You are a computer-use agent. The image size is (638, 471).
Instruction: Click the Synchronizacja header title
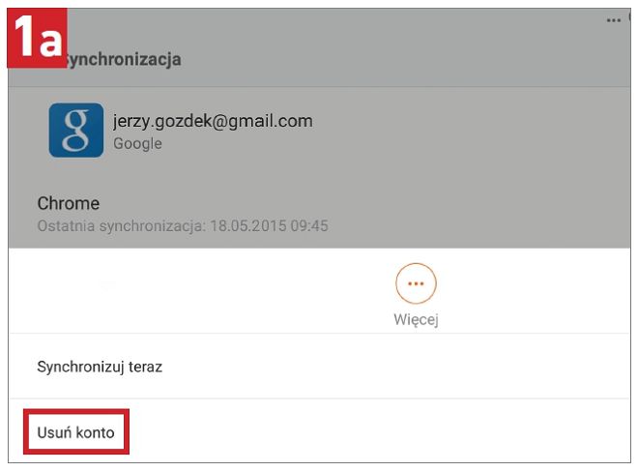(x=122, y=59)
